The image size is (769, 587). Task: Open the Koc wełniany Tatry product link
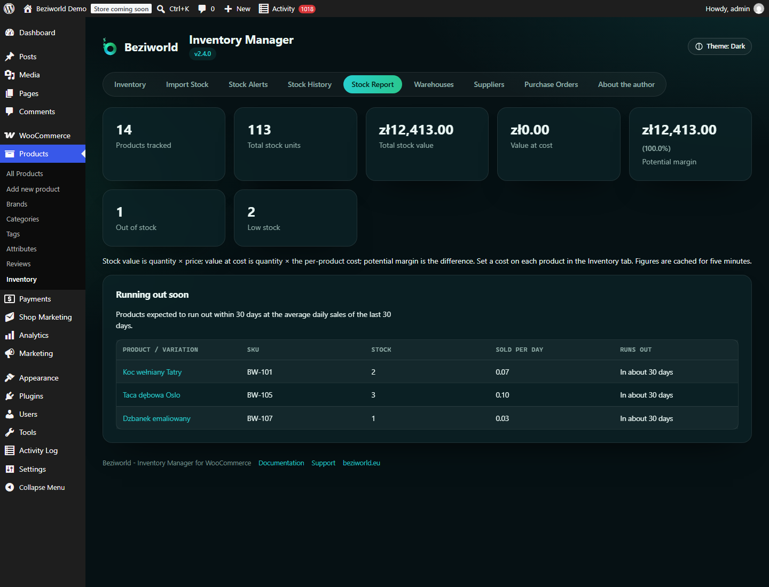(152, 372)
